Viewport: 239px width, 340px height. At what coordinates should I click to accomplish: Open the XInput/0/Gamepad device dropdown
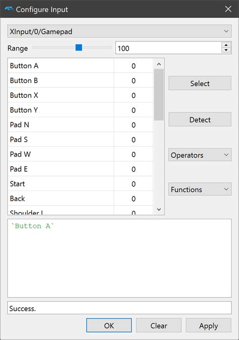119,31
